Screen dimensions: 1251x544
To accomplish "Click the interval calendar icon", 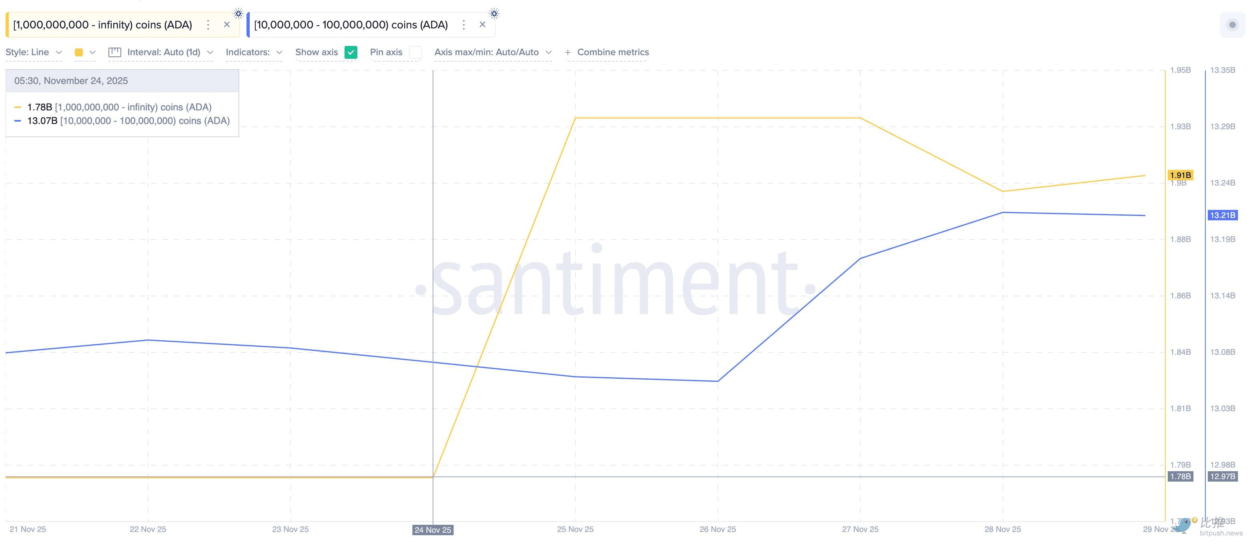I will click(x=114, y=52).
